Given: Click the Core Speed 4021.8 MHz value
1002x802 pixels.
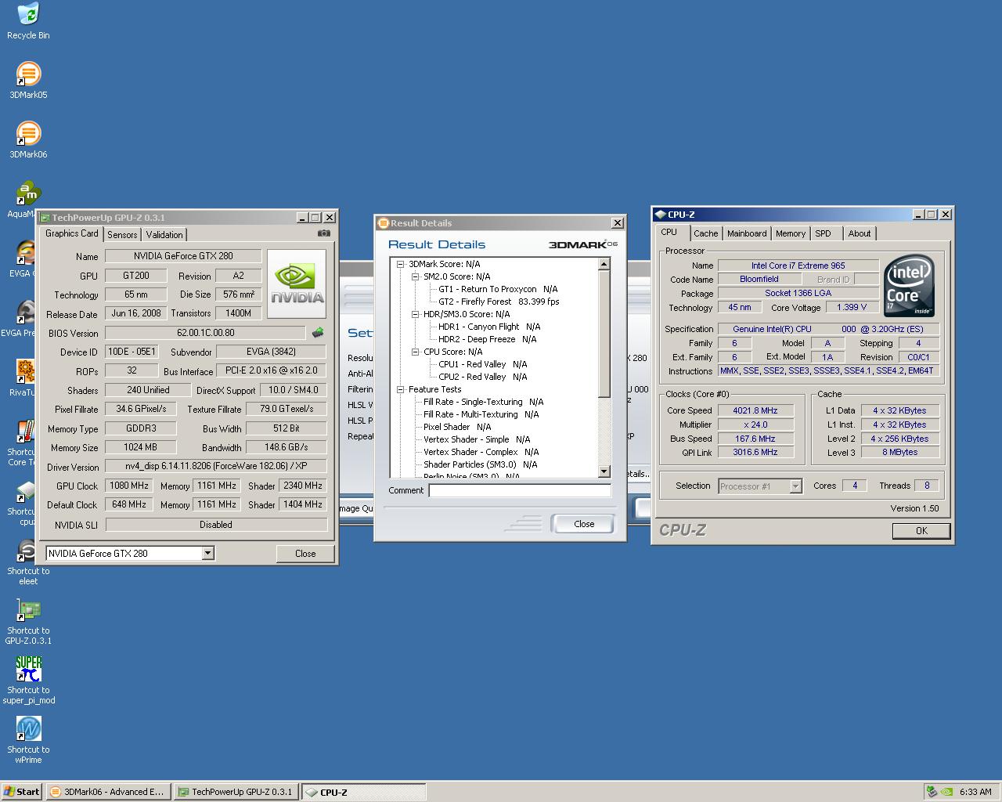Looking at the screenshot, I should 755,410.
